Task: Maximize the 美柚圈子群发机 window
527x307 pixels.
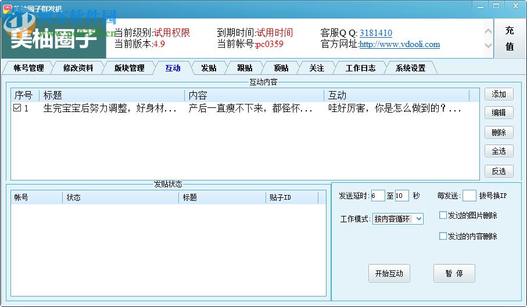Action: click(496, 6)
